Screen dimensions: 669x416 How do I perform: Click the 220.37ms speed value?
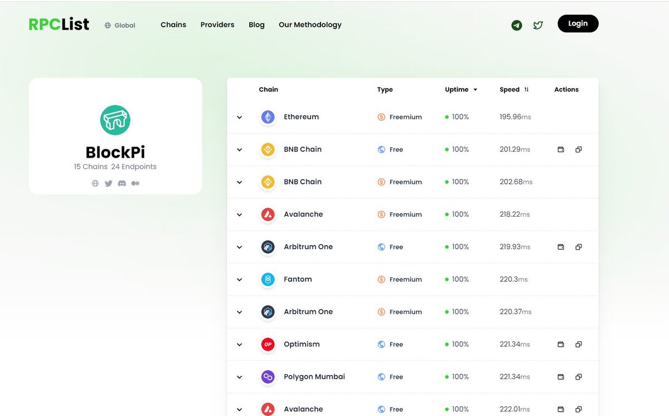point(516,312)
